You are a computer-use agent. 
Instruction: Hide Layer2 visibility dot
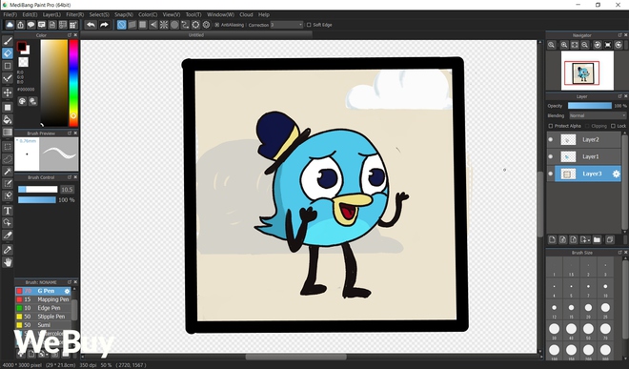pos(551,140)
